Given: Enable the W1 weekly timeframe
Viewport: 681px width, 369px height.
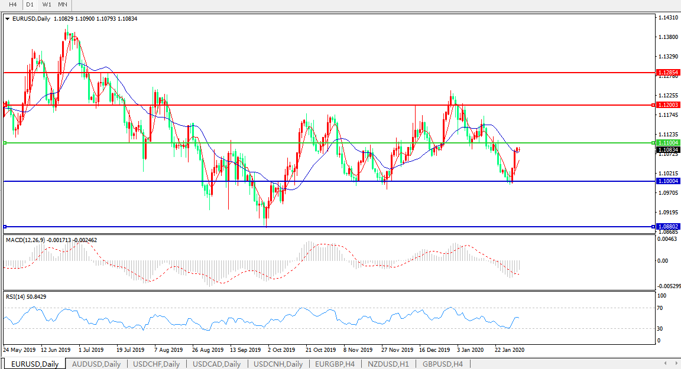Looking at the screenshot, I should point(47,5).
